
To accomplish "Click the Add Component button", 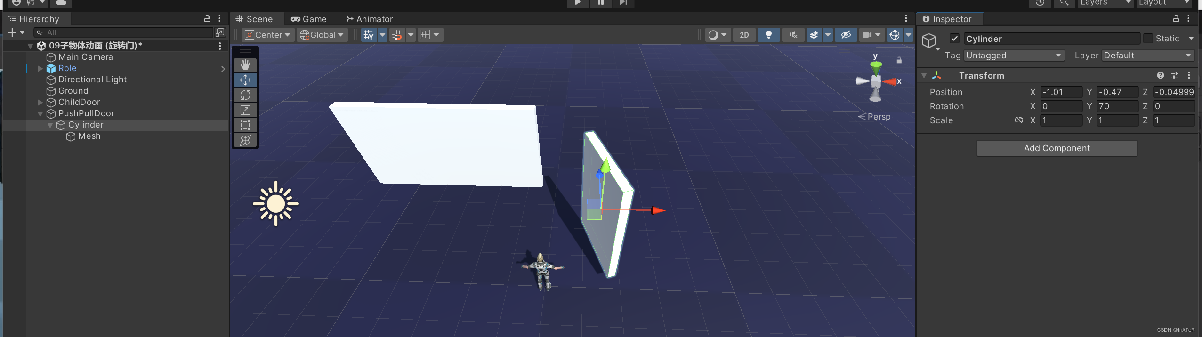I will point(1057,148).
